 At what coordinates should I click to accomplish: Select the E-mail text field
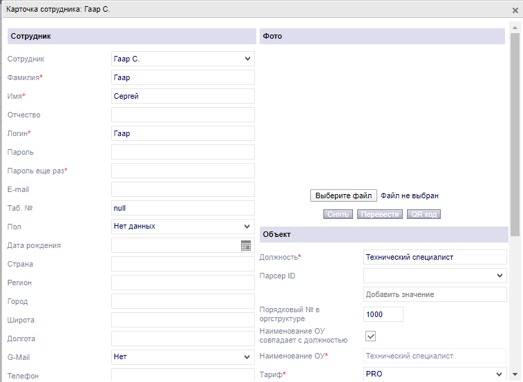[x=182, y=189]
